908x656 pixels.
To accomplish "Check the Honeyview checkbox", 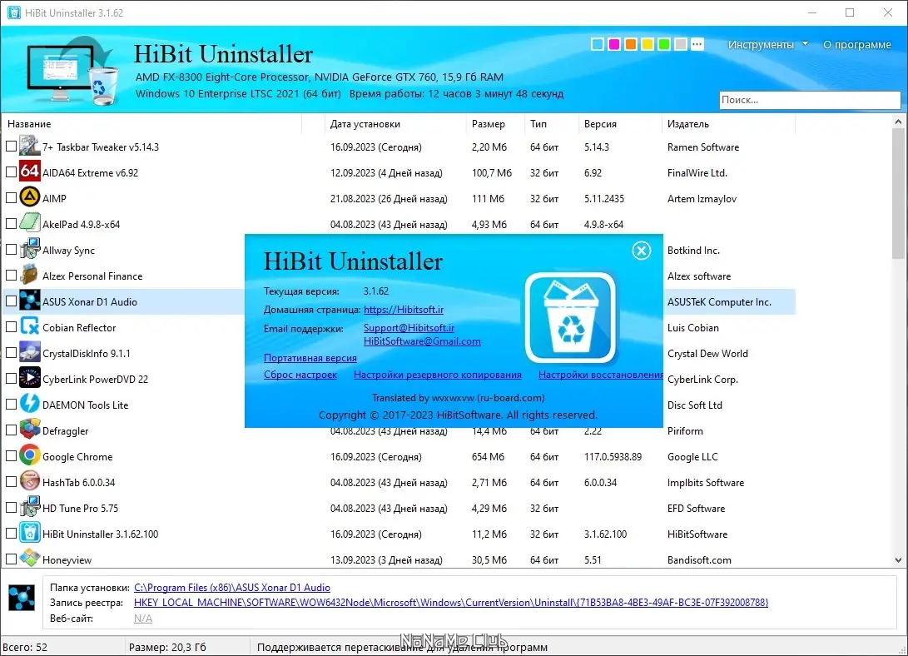I will (11, 559).
